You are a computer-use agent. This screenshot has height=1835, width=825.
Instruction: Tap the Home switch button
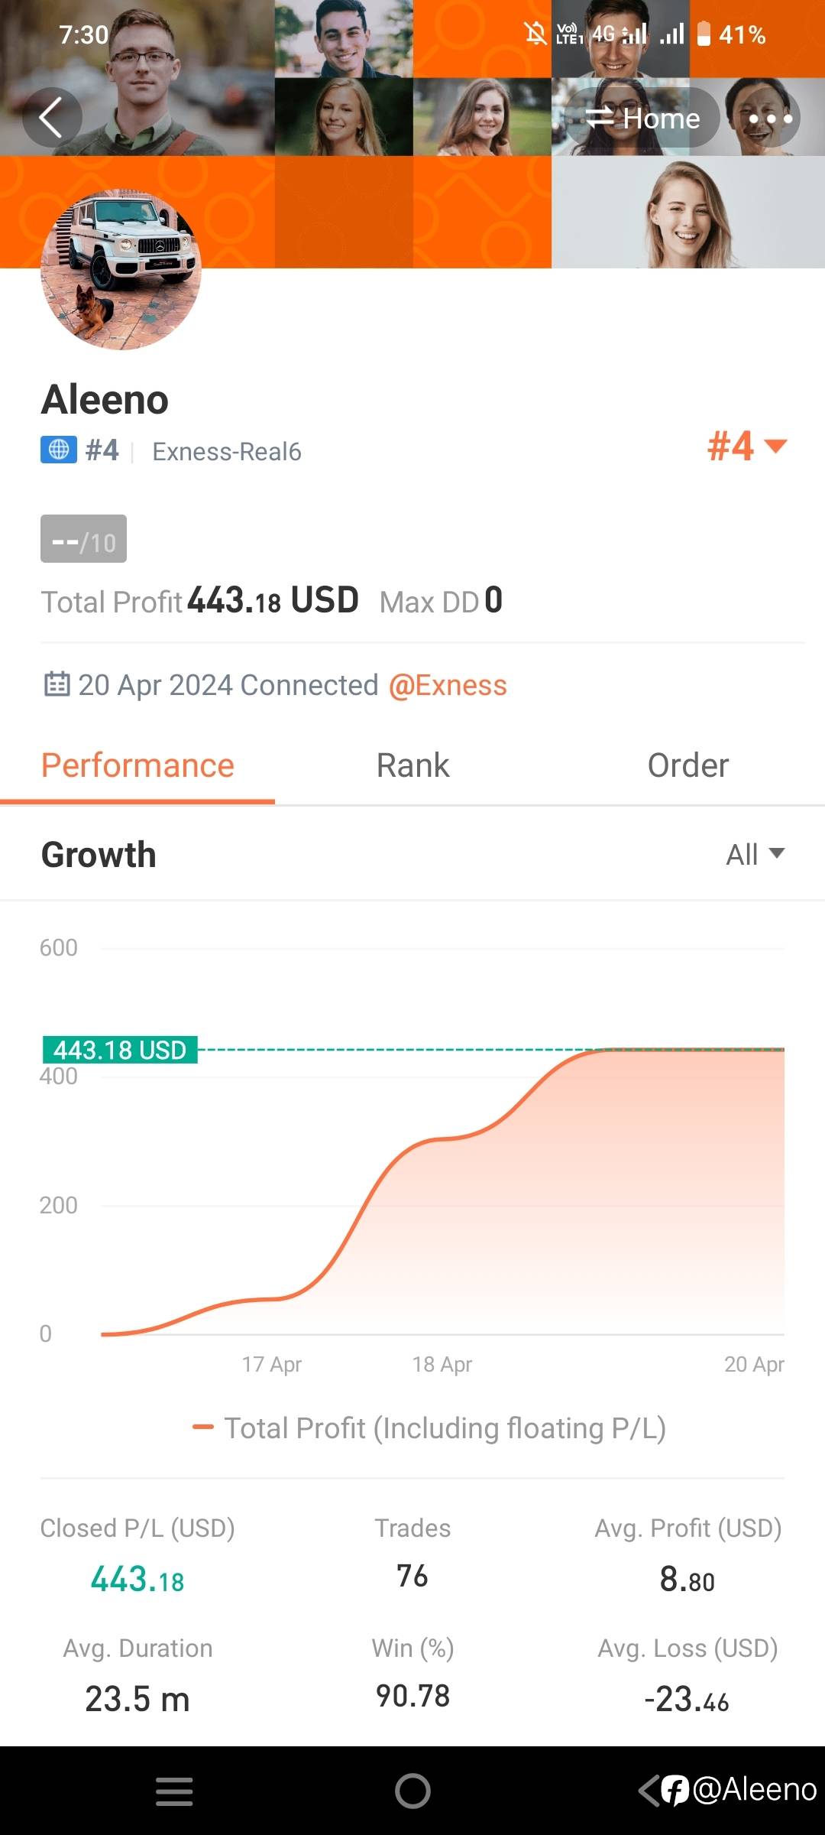642,119
